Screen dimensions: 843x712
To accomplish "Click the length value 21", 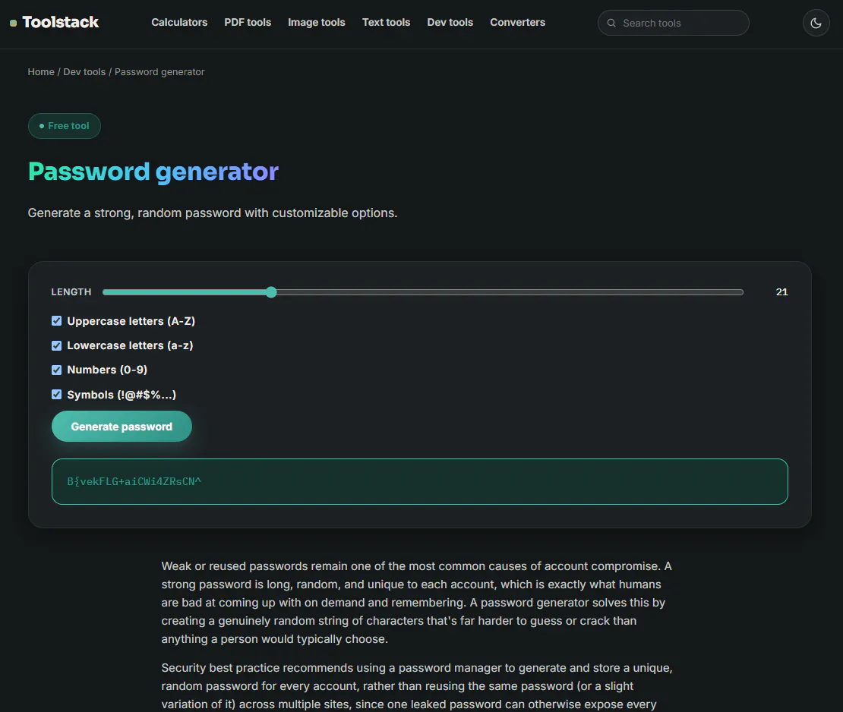I will click(x=781, y=291).
